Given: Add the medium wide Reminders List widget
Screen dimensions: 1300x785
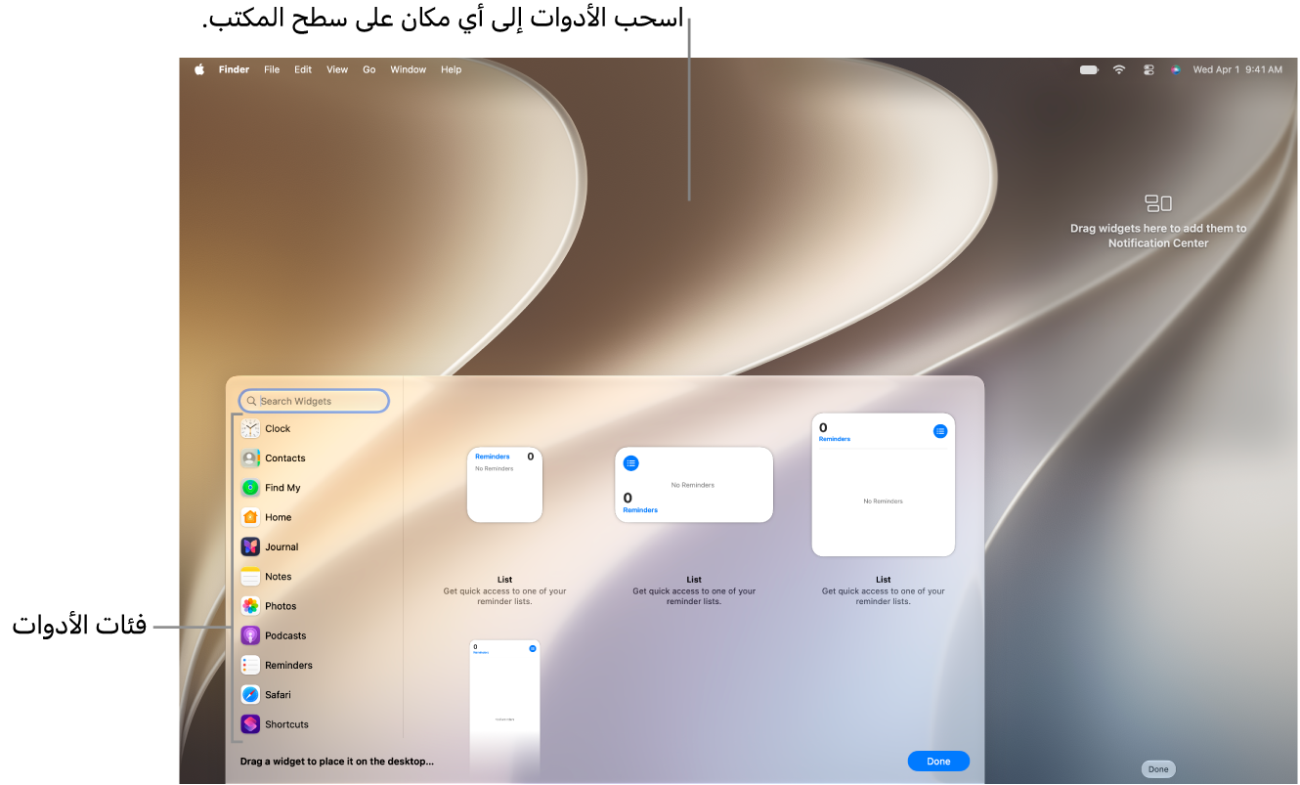Looking at the screenshot, I should pos(694,485).
